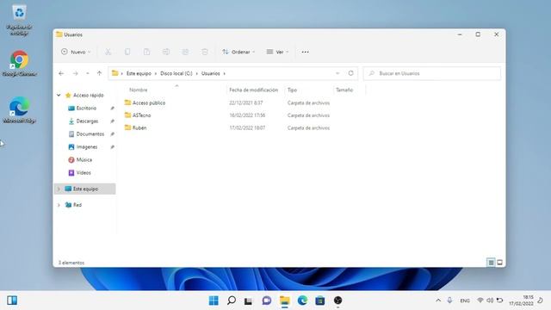Screen dimensions: 551x310
Task: Open Google Chrome desktop shortcut
Action: pos(19,64)
